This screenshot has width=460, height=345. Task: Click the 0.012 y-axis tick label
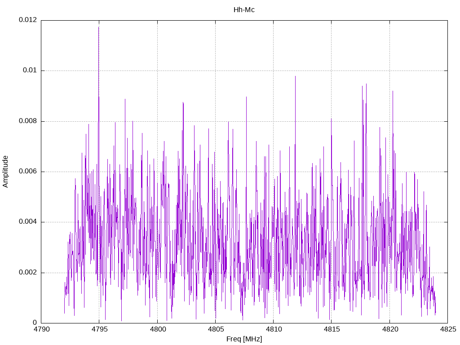(28, 20)
